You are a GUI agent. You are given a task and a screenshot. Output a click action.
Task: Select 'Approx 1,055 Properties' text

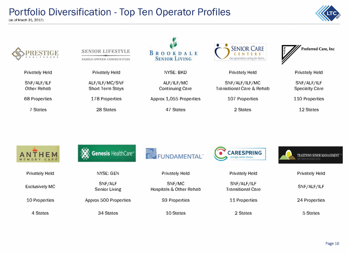(175, 99)
